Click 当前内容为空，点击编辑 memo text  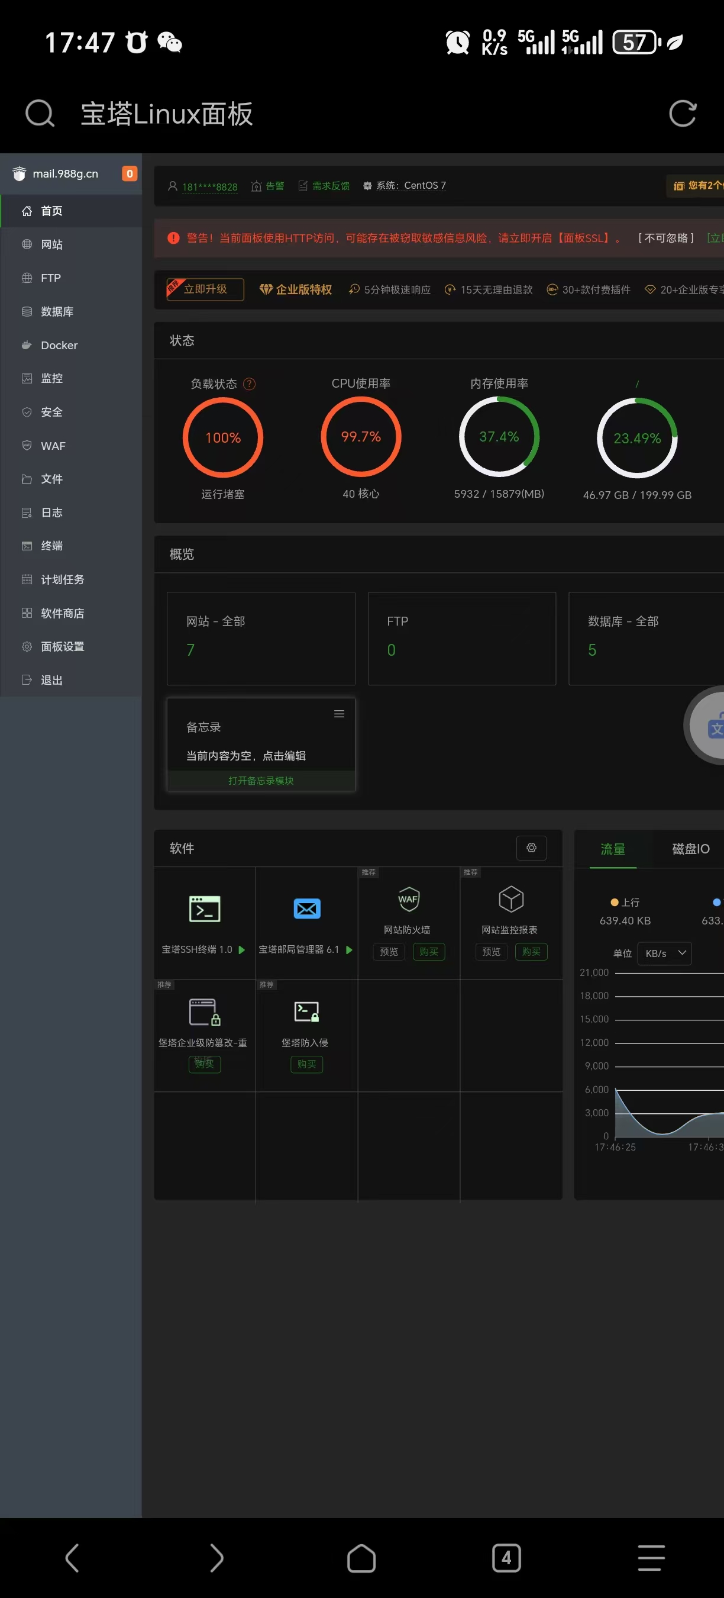tap(246, 756)
